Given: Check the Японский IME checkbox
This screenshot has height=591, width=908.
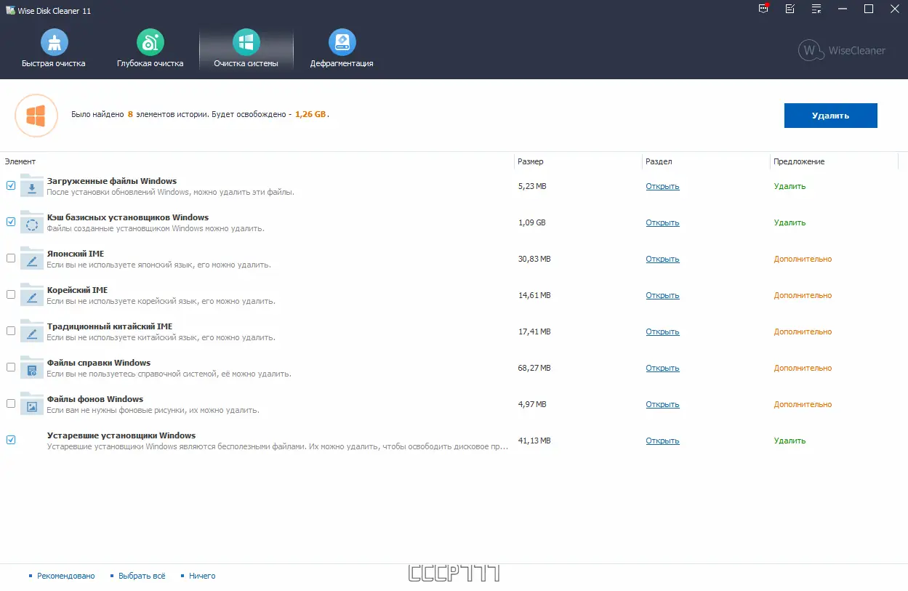Looking at the screenshot, I should 11,258.
